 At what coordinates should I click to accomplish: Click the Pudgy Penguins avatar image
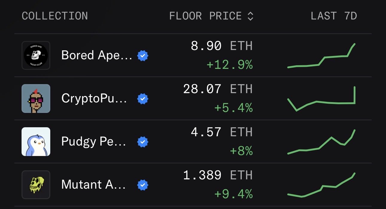36,142
